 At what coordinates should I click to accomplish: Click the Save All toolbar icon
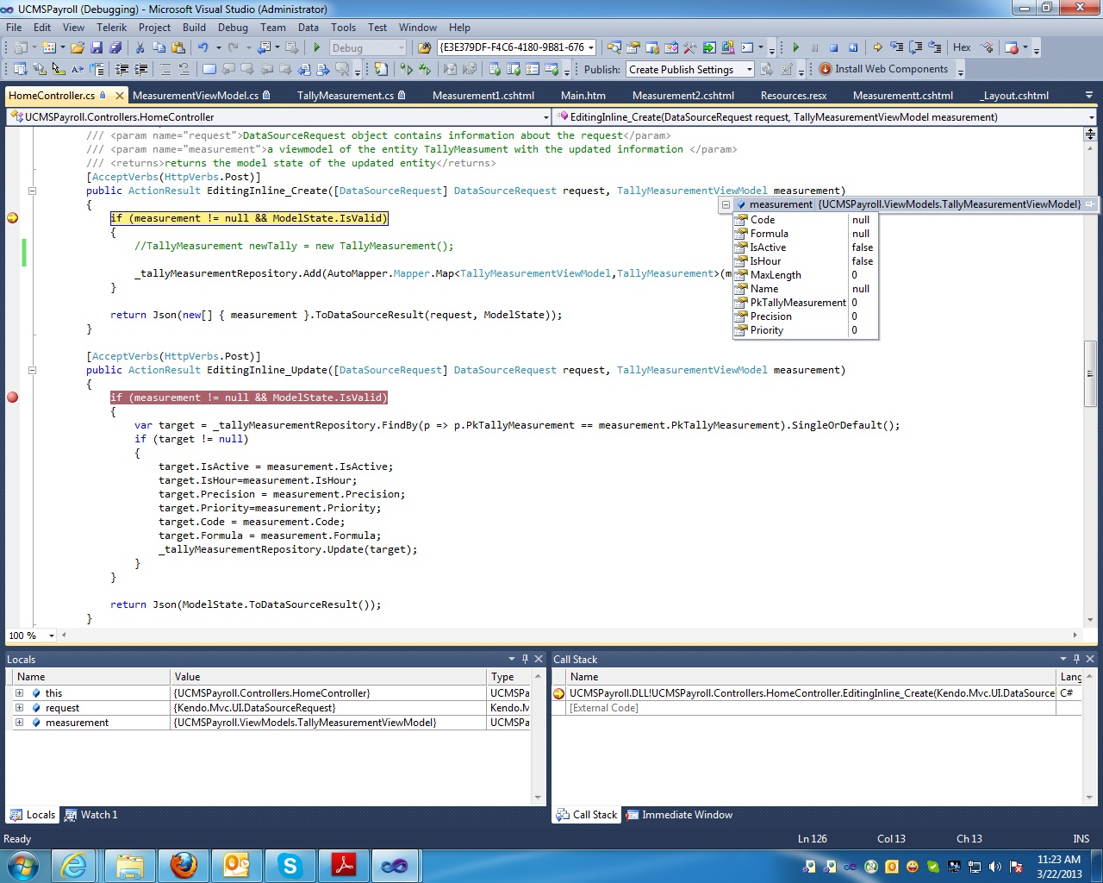[x=115, y=48]
